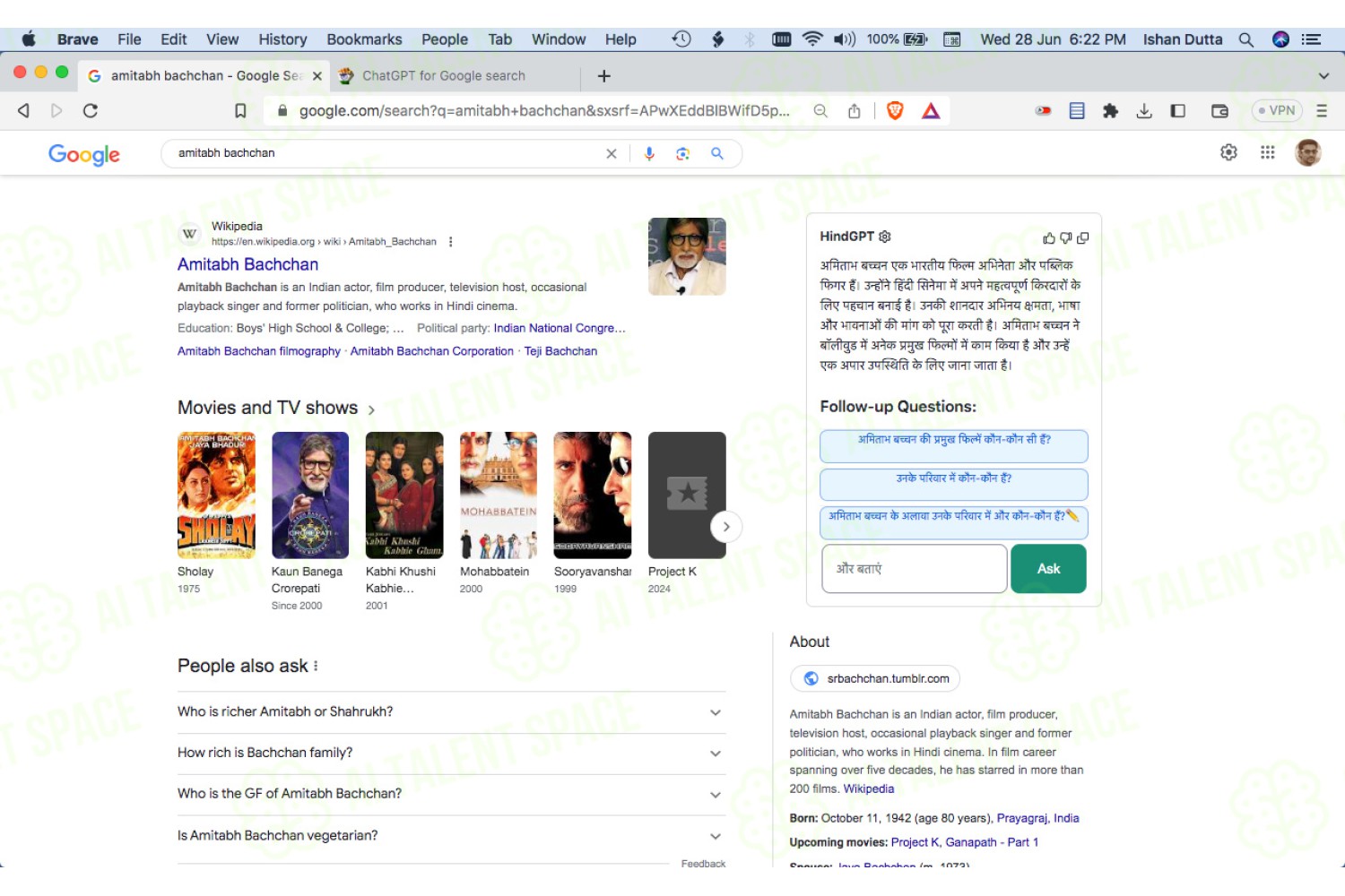Open the File menu

(x=129, y=39)
